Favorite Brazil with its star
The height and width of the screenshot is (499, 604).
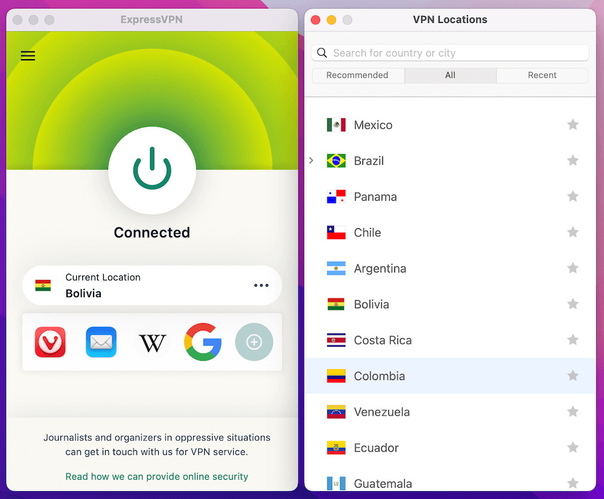click(x=573, y=160)
